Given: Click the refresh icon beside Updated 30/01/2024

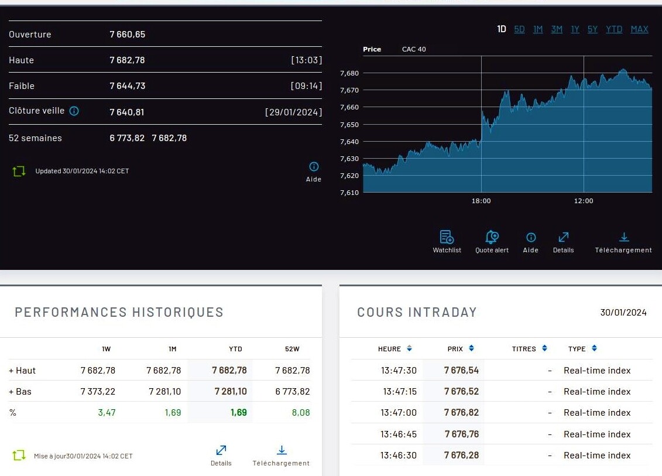Looking at the screenshot, I should coord(19,171).
